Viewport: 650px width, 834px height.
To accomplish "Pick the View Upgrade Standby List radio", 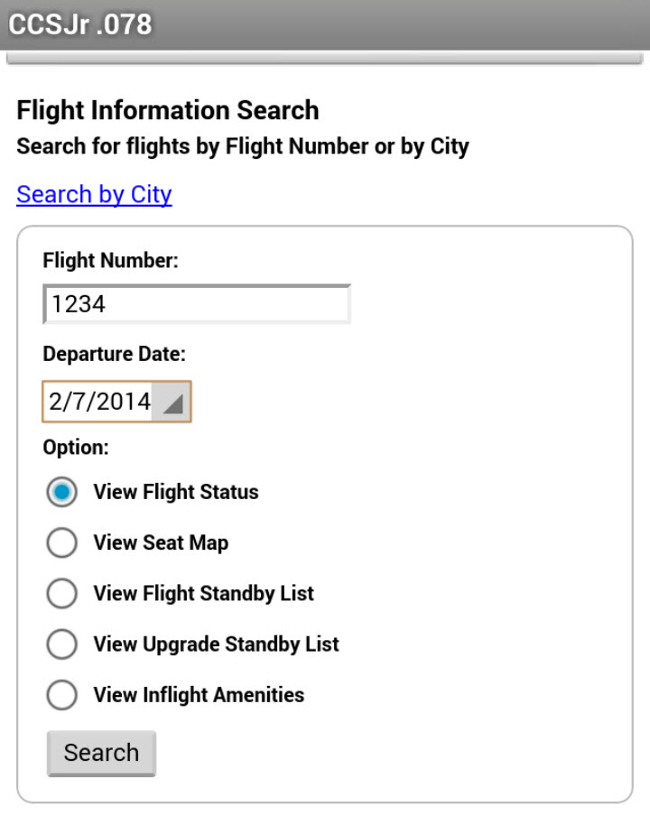I will click(x=62, y=644).
